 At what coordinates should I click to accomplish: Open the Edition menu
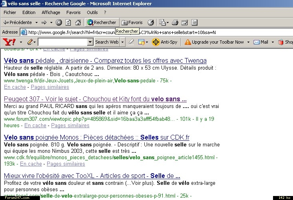tap(29, 12)
